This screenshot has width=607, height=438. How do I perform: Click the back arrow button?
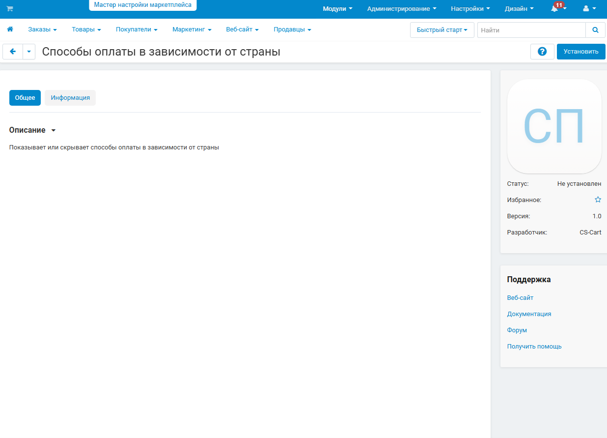tap(13, 52)
